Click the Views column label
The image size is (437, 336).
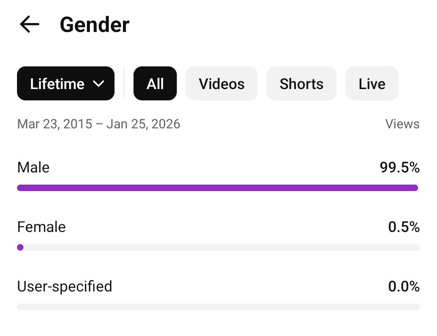click(x=402, y=124)
